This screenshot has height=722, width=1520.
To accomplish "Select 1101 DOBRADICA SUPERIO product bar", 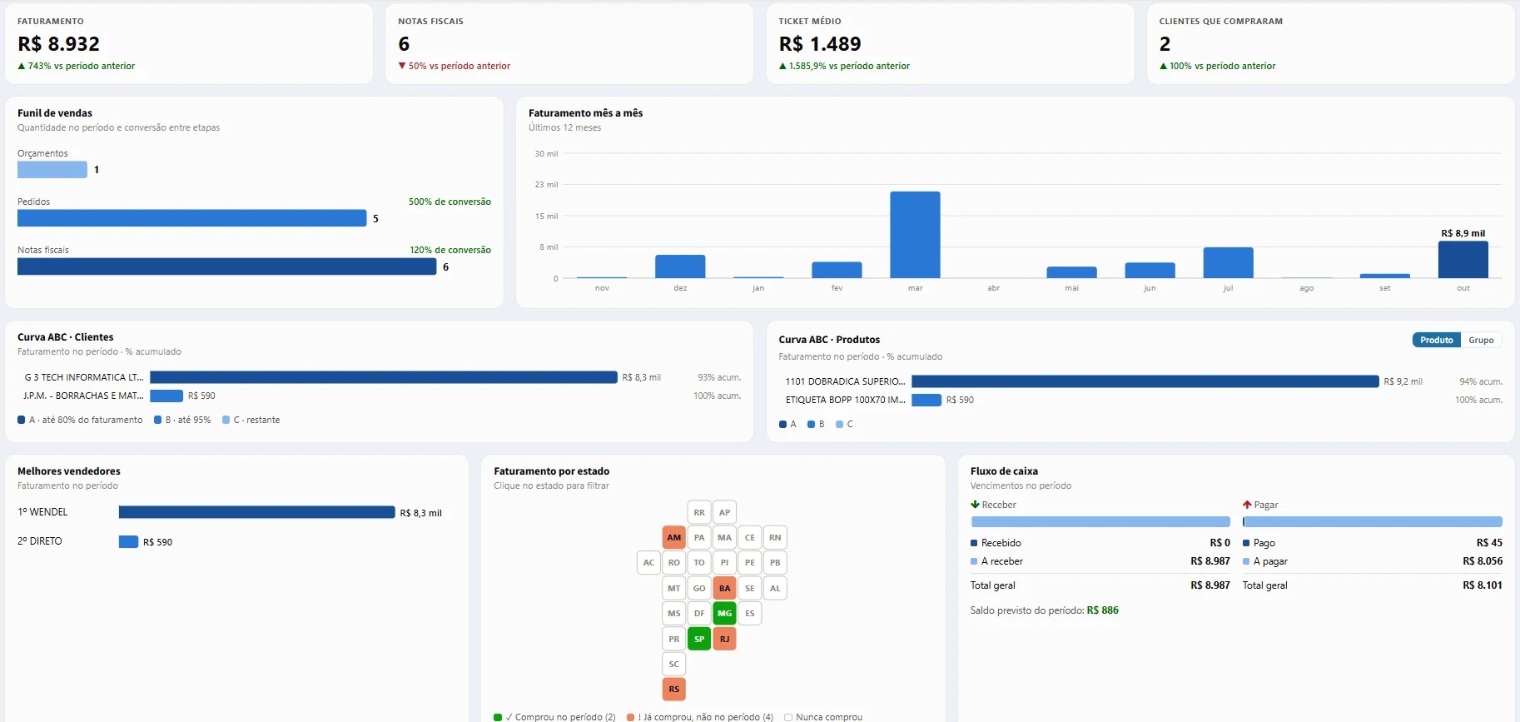I will pos(1145,381).
